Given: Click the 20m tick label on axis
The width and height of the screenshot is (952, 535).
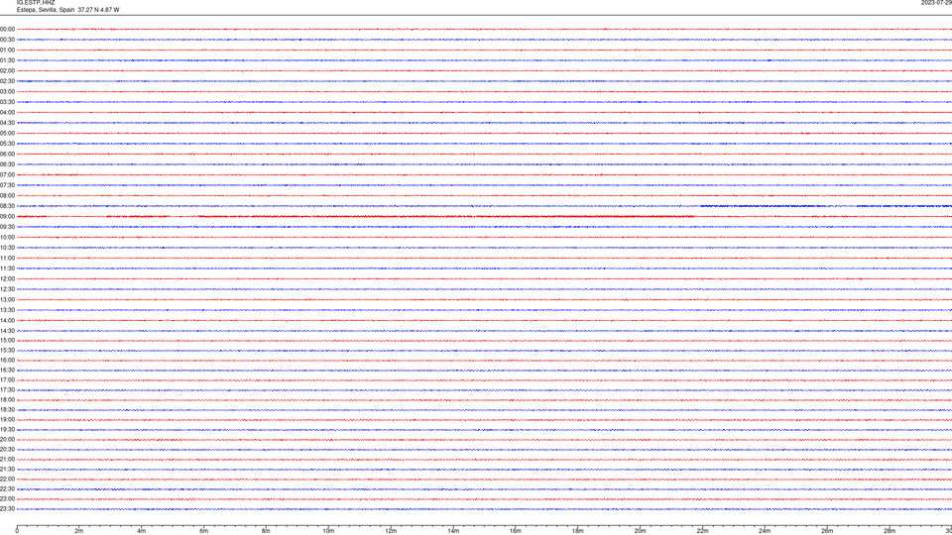Looking at the screenshot, I should click(641, 531).
